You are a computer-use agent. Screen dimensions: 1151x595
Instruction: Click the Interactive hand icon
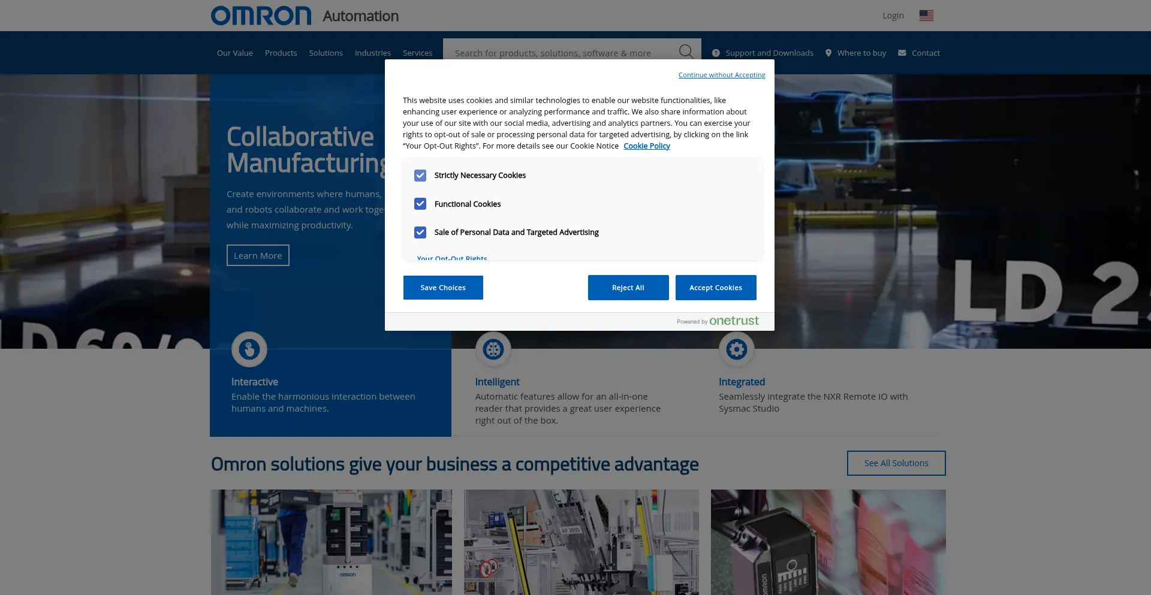249,349
